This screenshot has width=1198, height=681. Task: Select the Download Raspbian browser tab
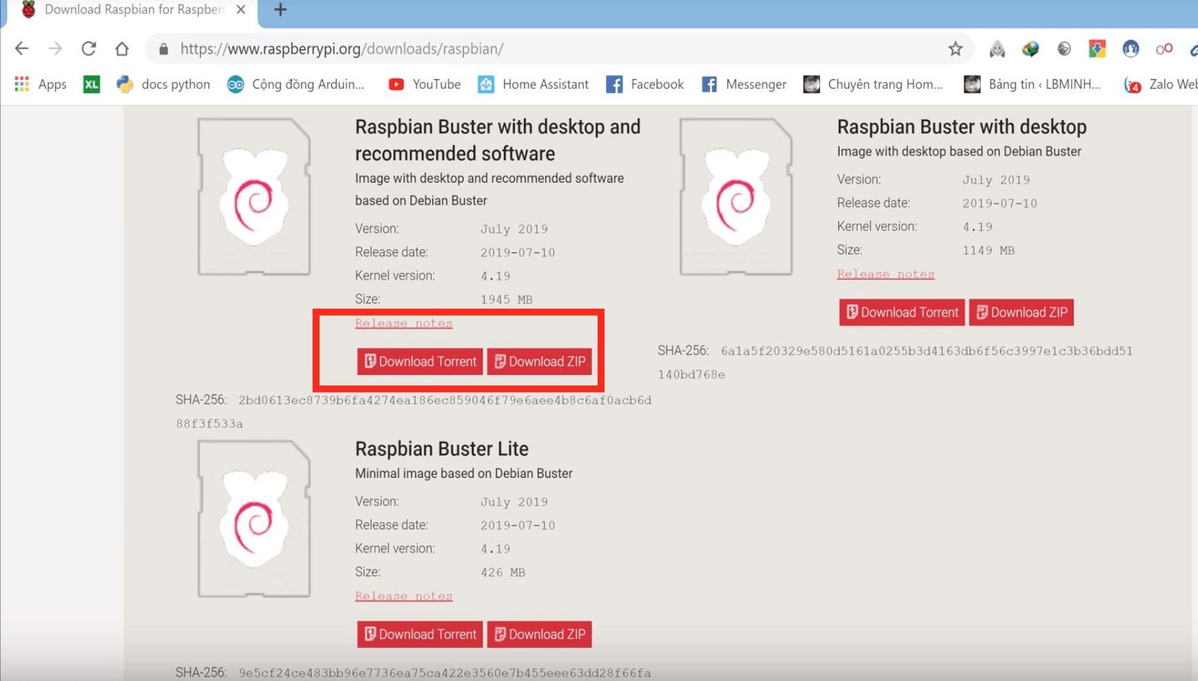pos(131,10)
